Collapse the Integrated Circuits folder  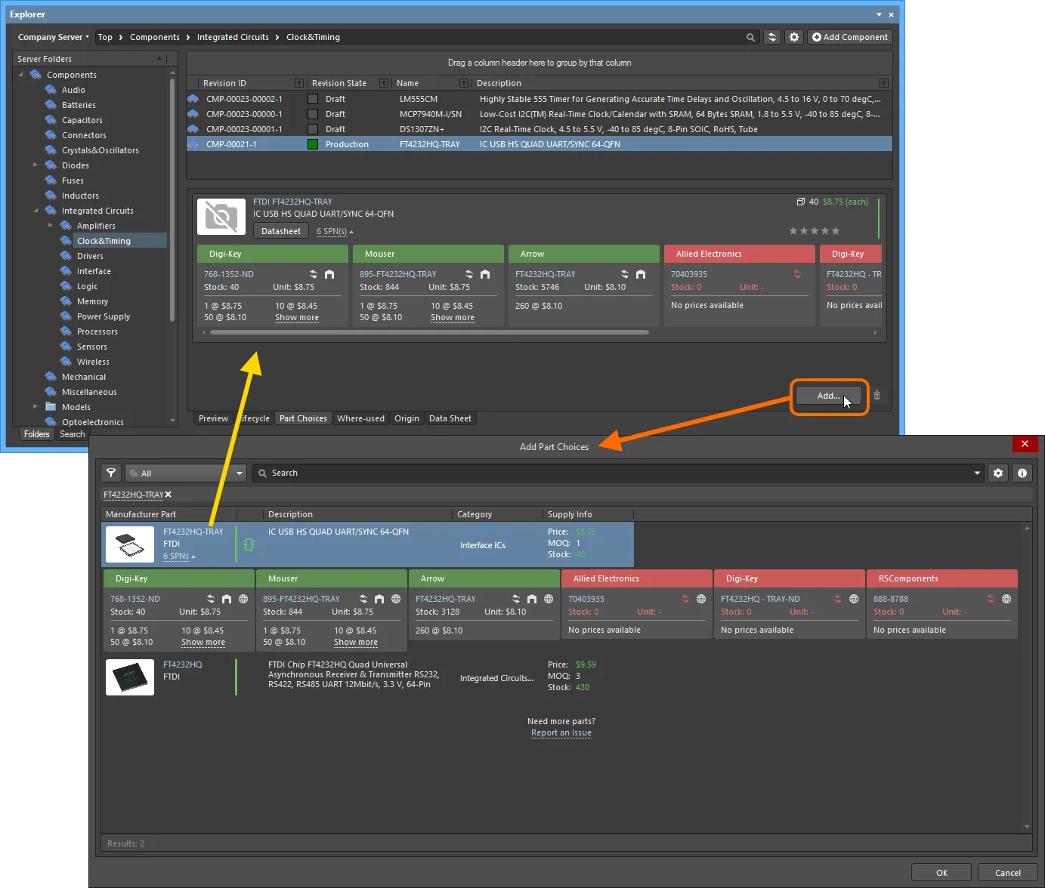coord(36,211)
